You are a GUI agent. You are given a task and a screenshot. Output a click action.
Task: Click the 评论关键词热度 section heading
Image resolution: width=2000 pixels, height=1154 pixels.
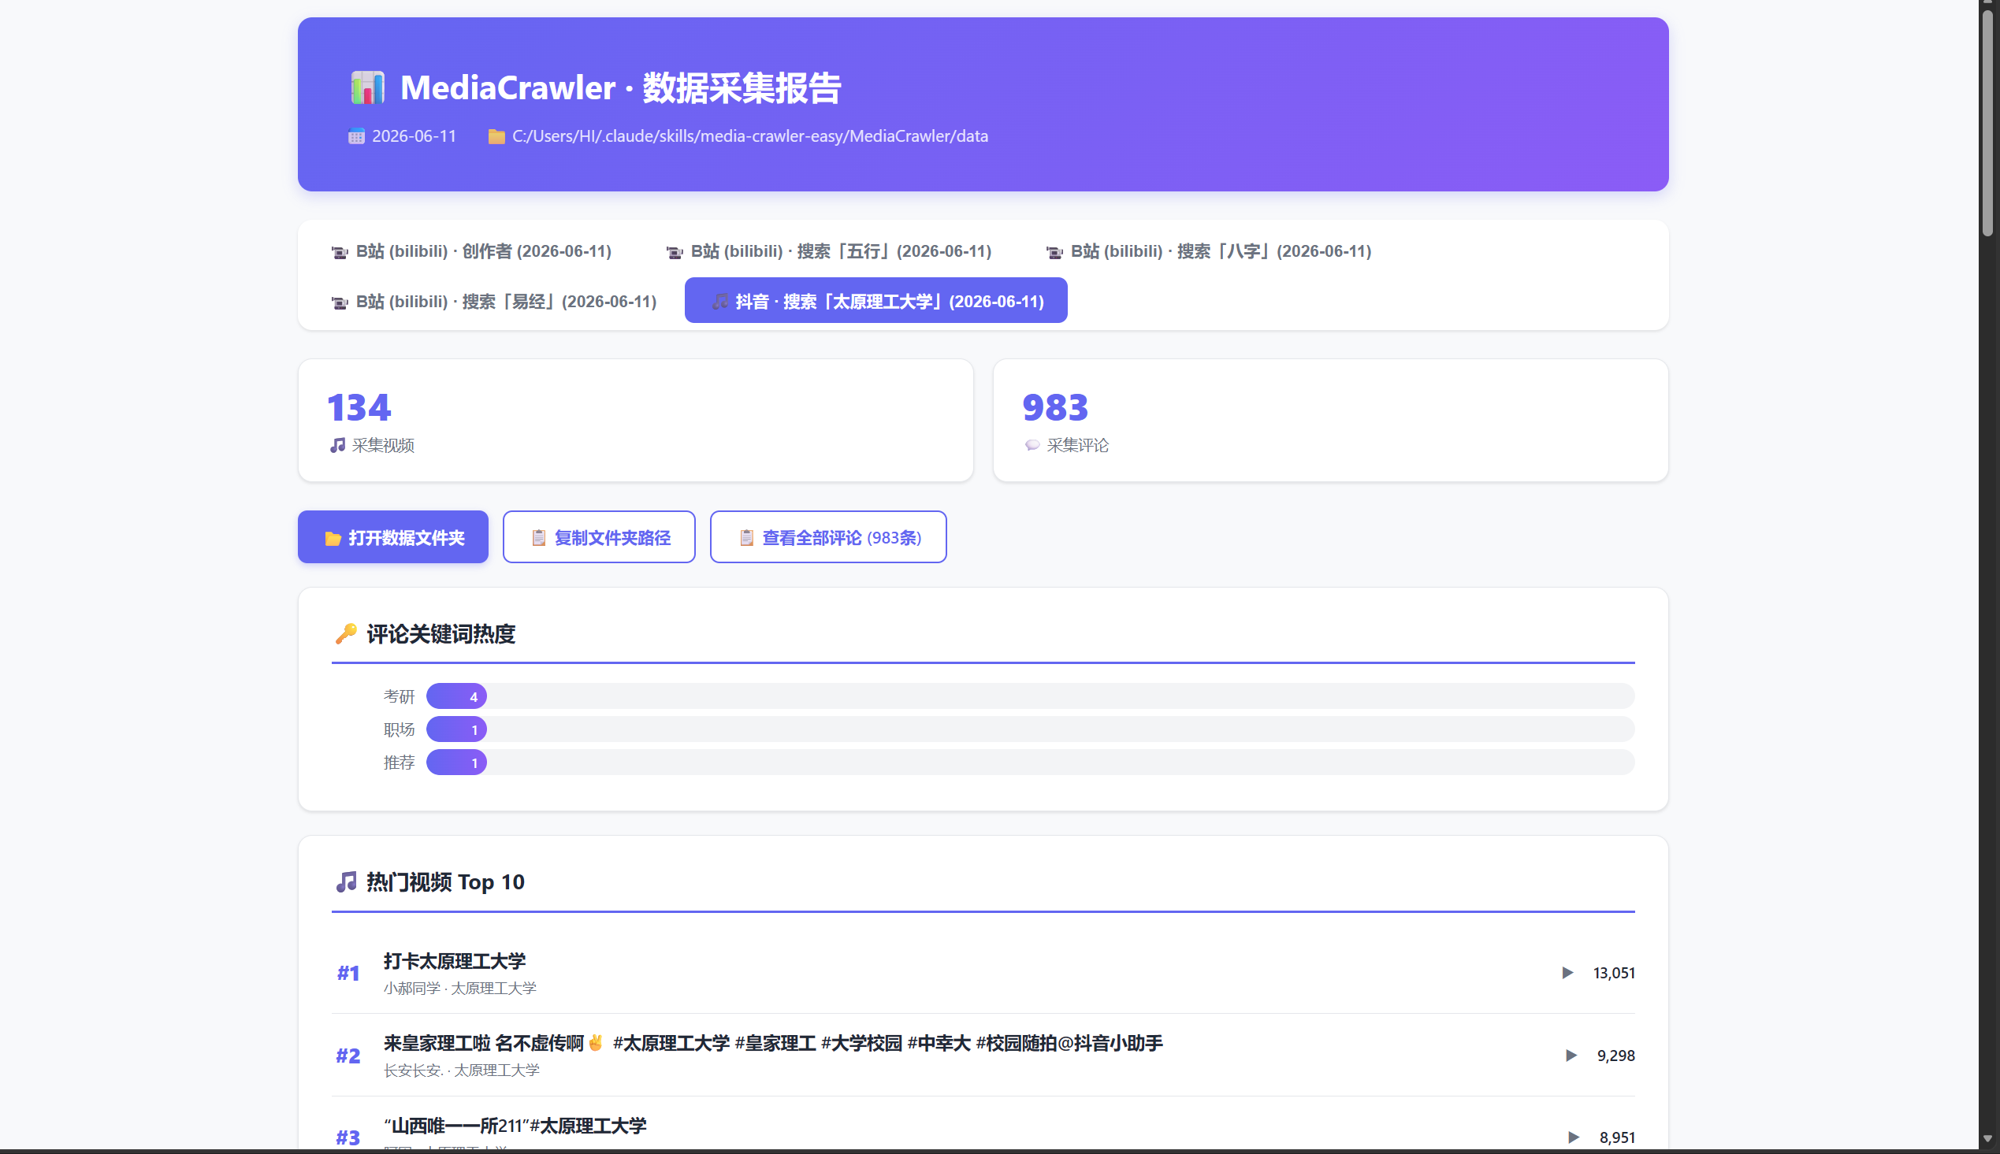point(441,634)
